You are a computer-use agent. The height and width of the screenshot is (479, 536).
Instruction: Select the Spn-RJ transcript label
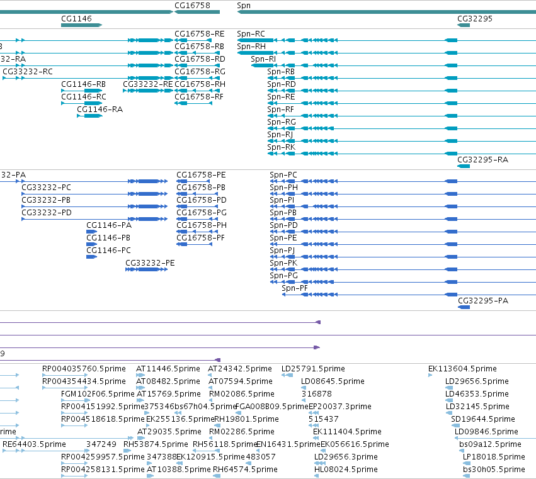tap(280, 135)
